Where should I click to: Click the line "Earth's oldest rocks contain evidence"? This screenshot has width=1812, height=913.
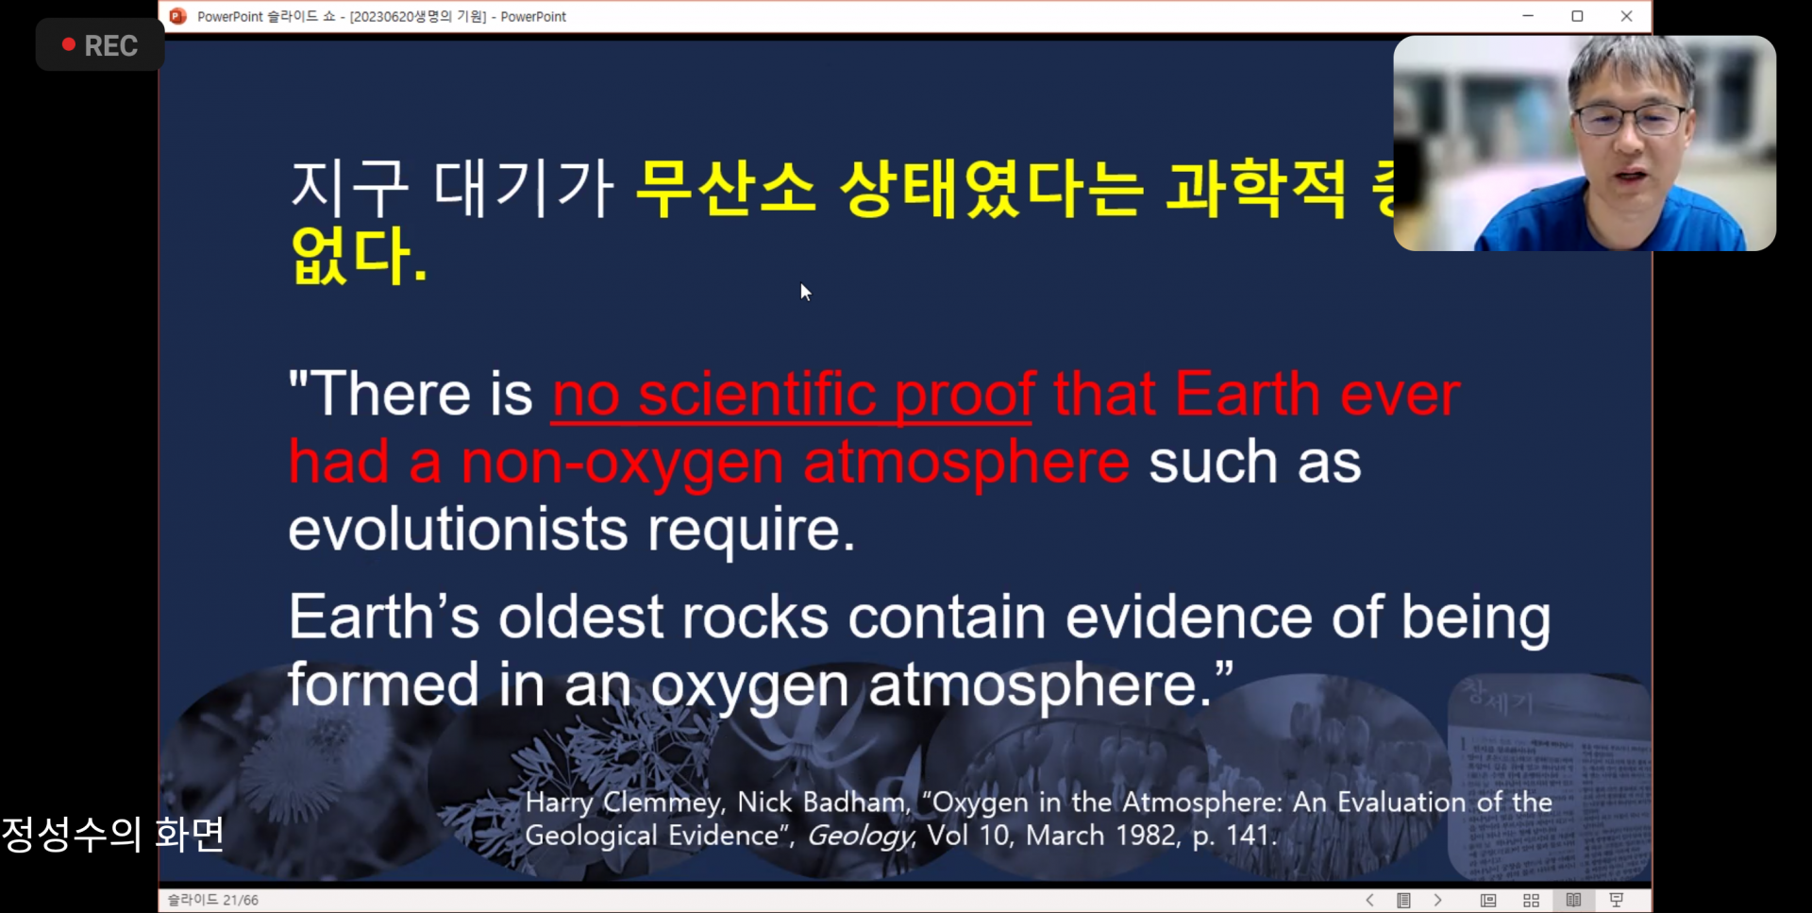coord(800,617)
